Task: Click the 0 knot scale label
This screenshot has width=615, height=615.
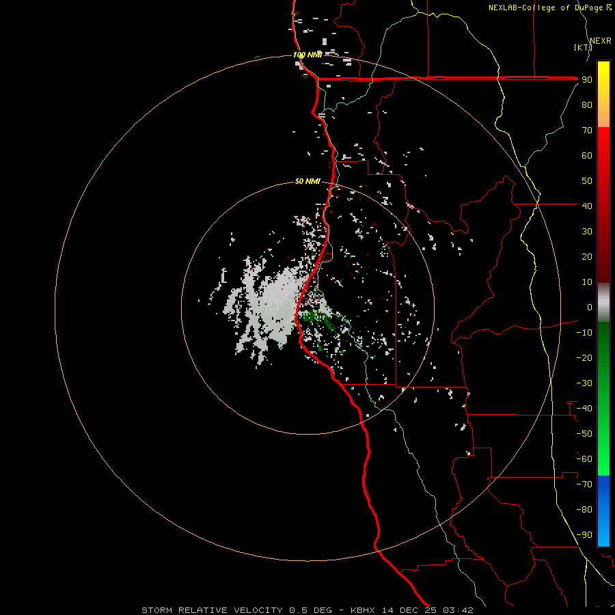Action: coord(590,307)
